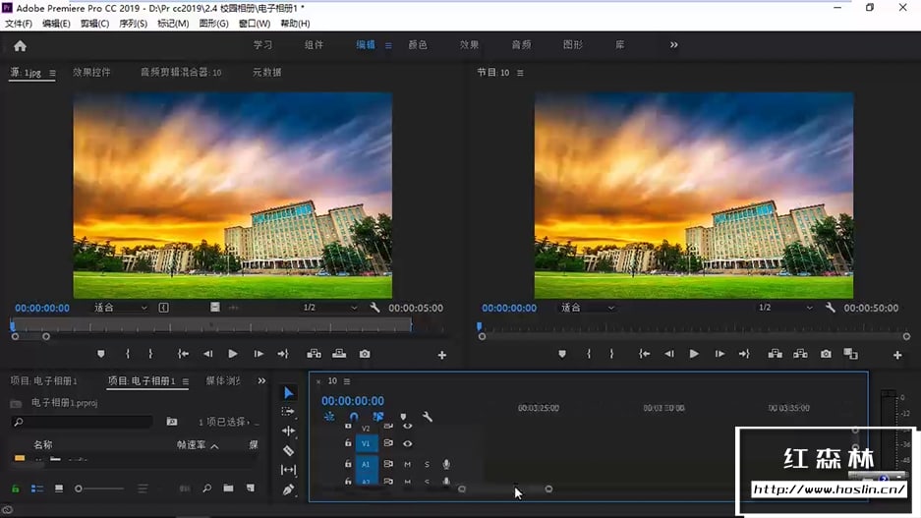This screenshot has height=518, width=921.
Task: Expand workspace overflow chevrons
Action: [673, 44]
